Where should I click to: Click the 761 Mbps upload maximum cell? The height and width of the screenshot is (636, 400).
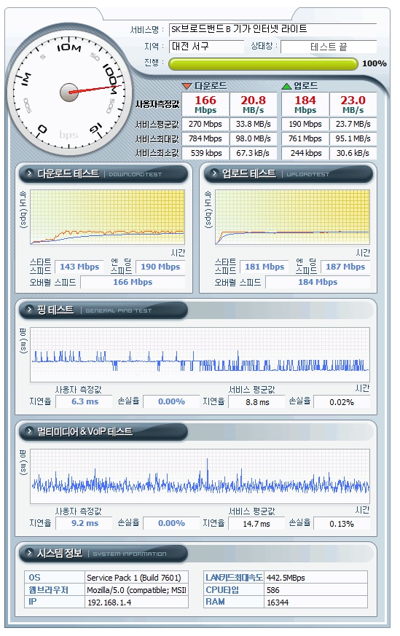coord(305,138)
